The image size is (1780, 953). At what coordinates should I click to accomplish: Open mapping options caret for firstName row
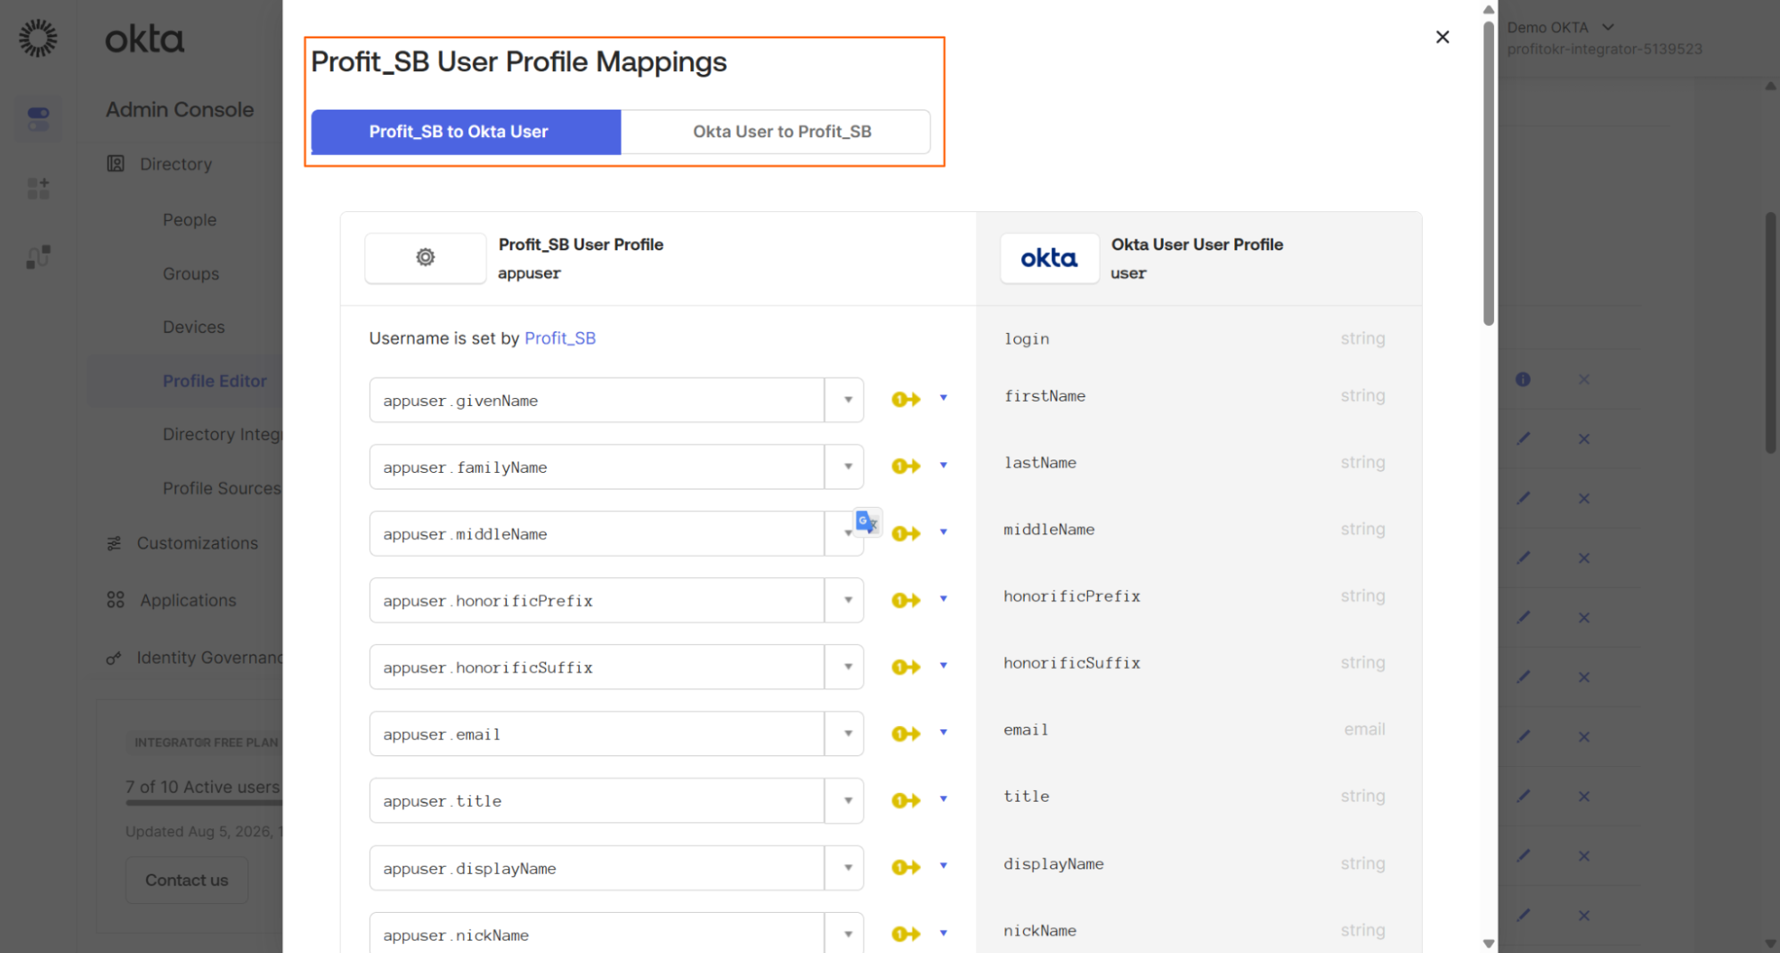point(944,398)
